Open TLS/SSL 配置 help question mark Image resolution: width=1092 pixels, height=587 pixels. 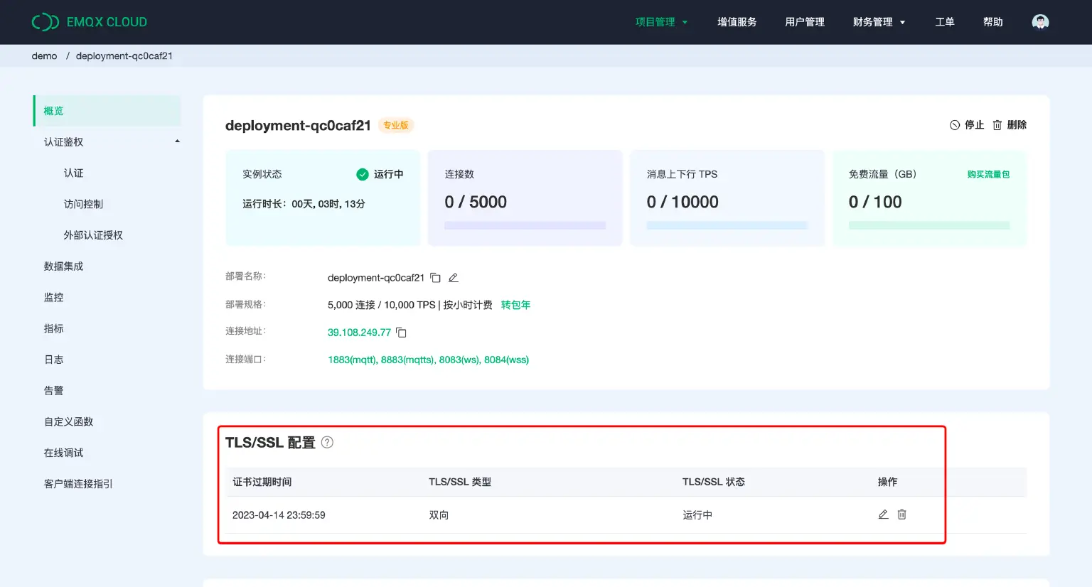coord(327,442)
